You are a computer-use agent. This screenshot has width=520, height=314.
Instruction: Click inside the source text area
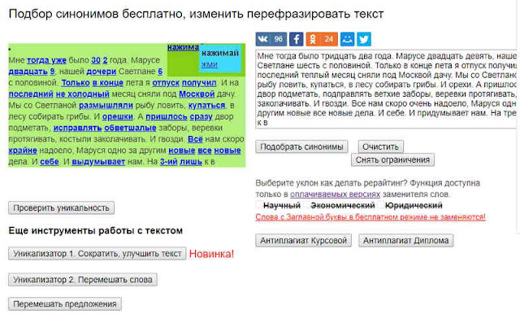click(386, 89)
